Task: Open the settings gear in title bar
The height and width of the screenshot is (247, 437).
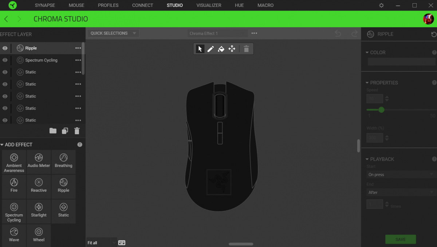Action: click(x=381, y=5)
